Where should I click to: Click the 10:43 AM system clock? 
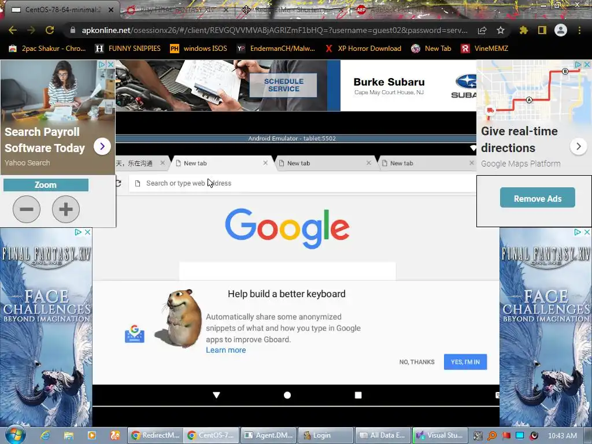[x=562, y=436]
